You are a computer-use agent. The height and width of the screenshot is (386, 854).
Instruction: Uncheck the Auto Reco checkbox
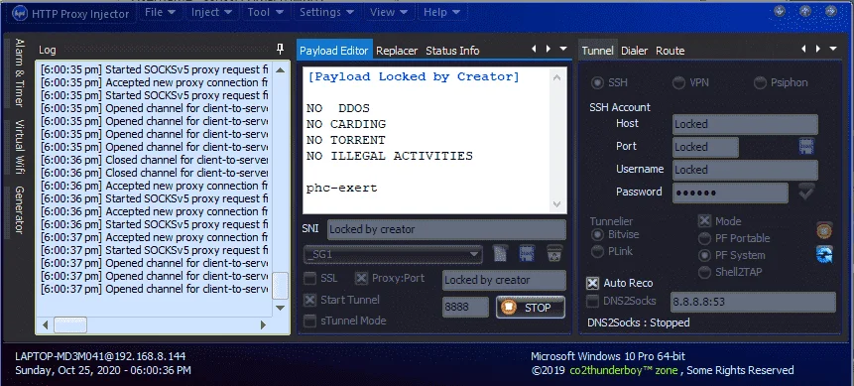click(592, 284)
